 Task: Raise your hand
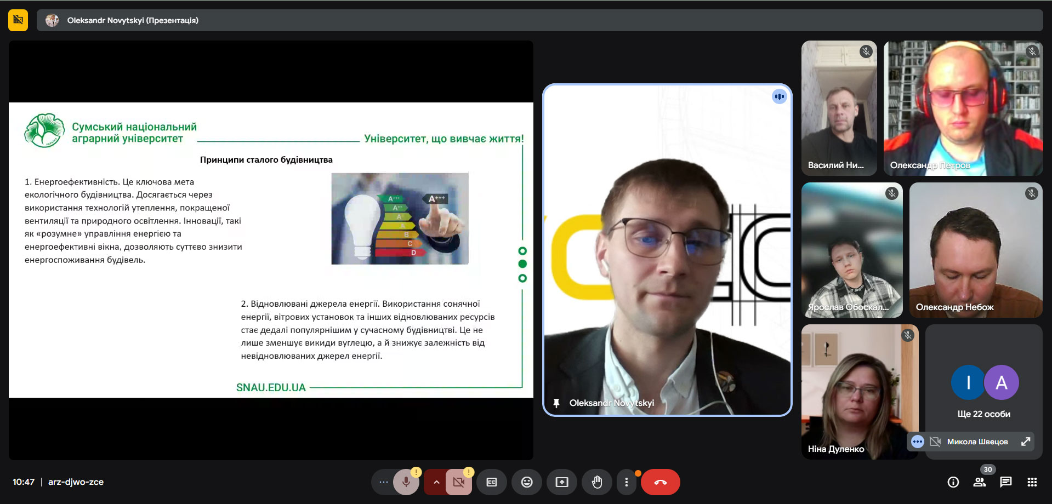[x=597, y=482]
